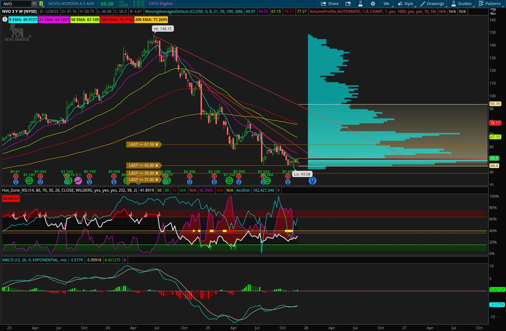
Task: Remove the LAST <= 45.00 alert
Action: pos(156,165)
